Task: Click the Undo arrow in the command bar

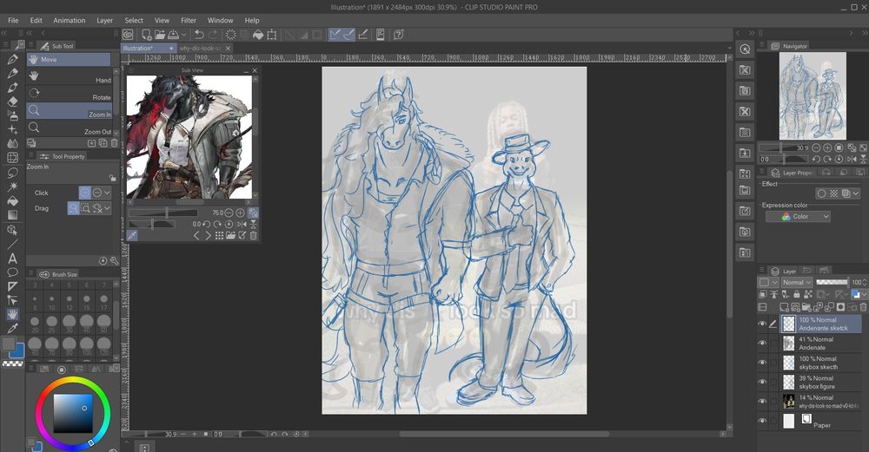Action: coord(199,35)
